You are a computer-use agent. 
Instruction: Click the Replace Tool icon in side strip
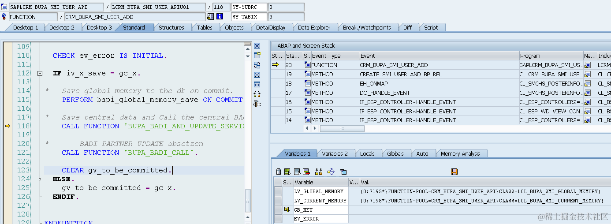point(257,65)
